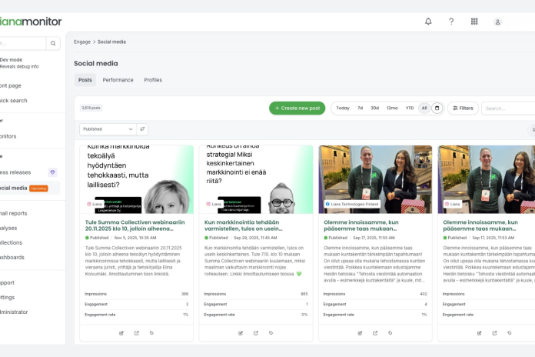Open the Tule Summa Collectiven webinar post thumbnail

tap(136, 179)
